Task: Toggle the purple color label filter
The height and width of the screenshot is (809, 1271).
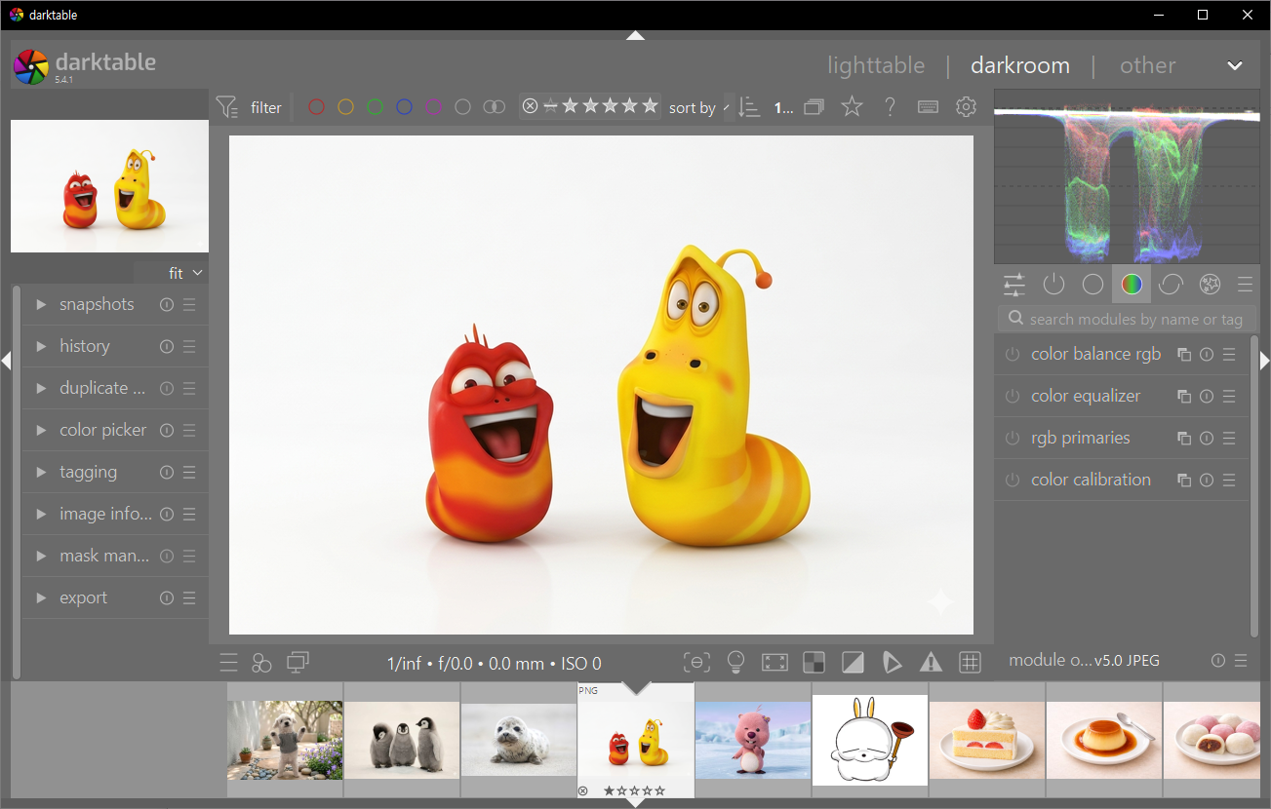Action: pos(433,107)
